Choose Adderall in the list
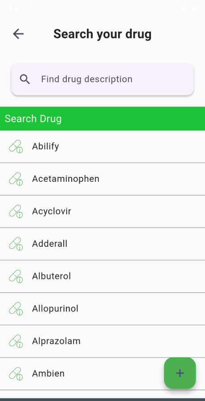The image size is (205, 401). tap(102, 244)
